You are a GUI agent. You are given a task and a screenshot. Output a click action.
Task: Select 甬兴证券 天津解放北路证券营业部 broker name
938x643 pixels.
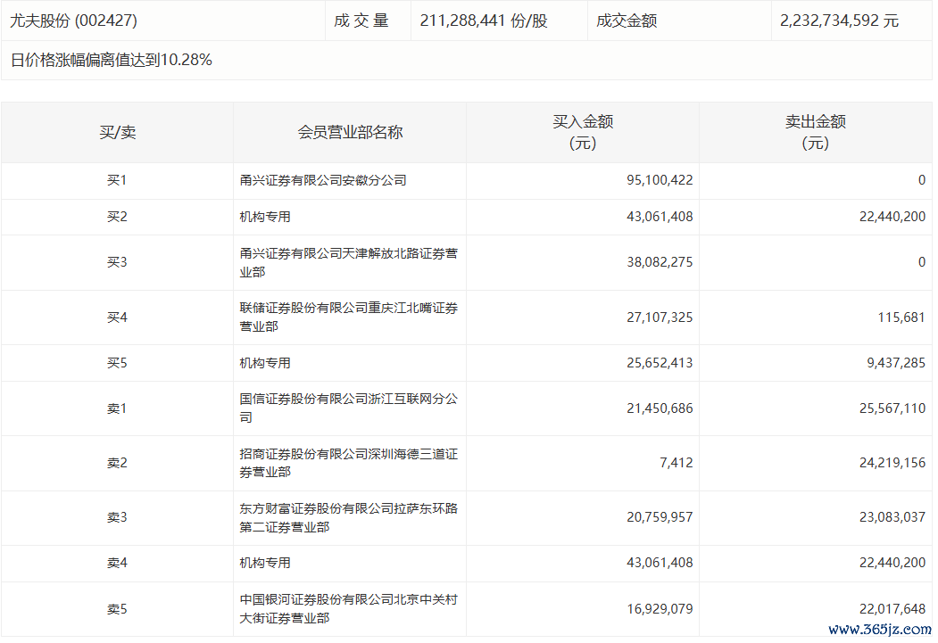point(348,262)
